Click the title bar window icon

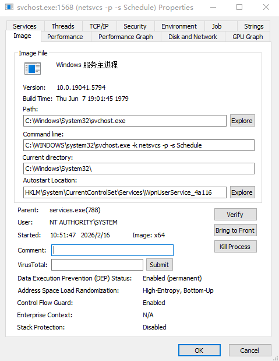pos(9,7)
